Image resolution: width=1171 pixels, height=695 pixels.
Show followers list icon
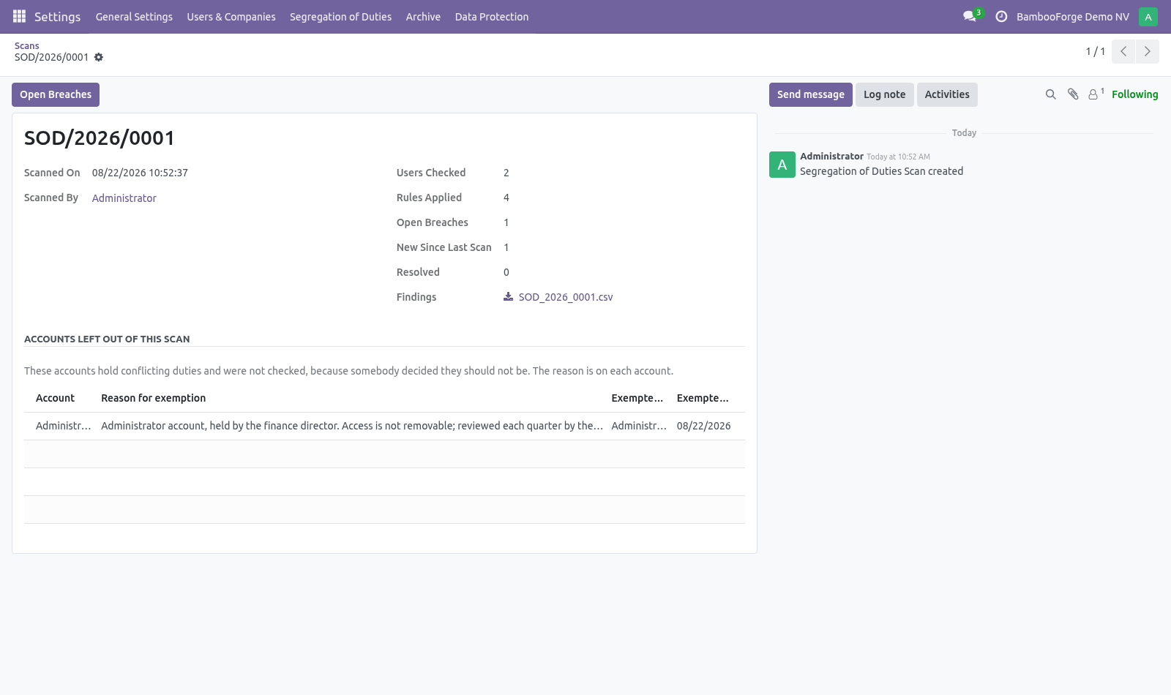click(x=1096, y=94)
